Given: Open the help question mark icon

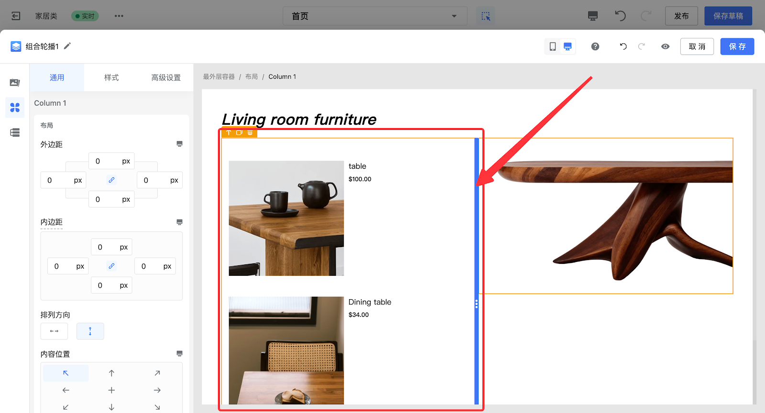Looking at the screenshot, I should (595, 46).
